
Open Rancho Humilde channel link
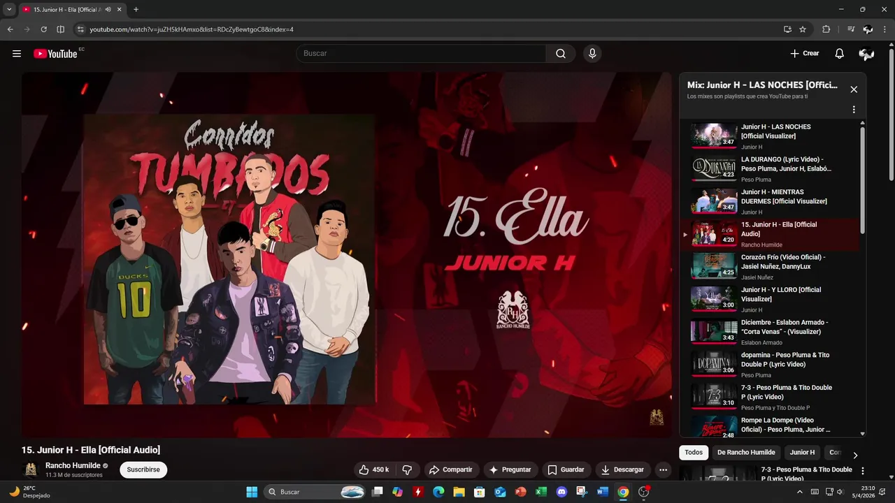click(x=73, y=465)
